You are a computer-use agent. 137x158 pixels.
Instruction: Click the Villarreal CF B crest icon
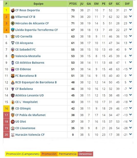pyautogui.click(x=13, y=17)
